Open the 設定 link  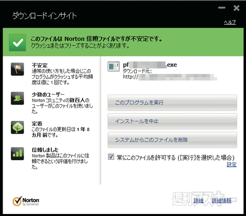[232, 165]
